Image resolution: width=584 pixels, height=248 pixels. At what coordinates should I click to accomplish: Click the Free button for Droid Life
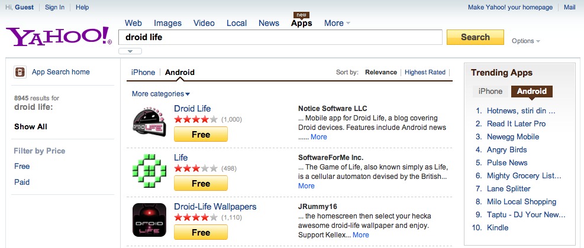201,135
